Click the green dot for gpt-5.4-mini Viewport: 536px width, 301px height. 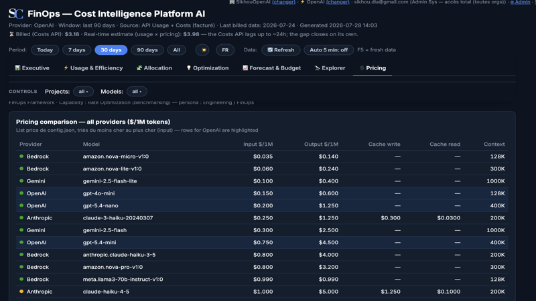pyautogui.click(x=21, y=242)
